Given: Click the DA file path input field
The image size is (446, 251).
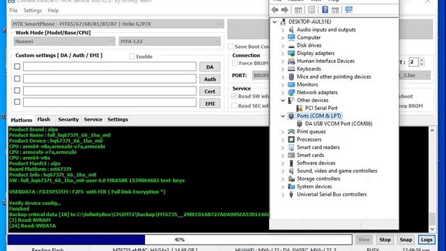Looking at the screenshot, I should click(x=109, y=66).
